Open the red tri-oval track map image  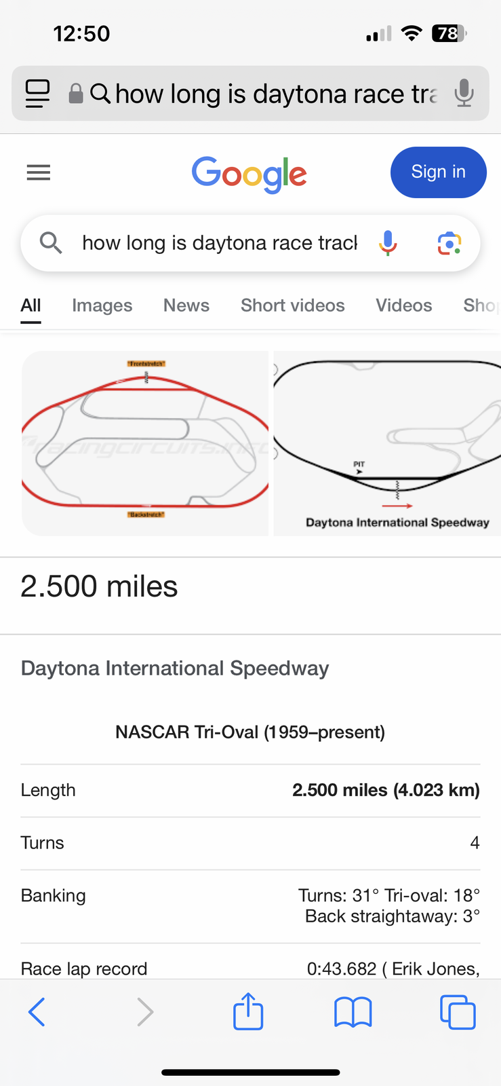point(145,443)
